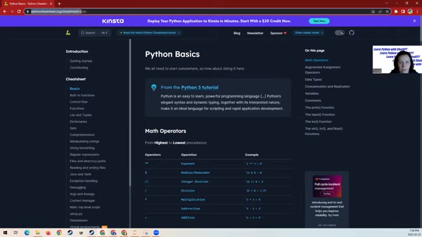The height and width of the screenshot is (237, 422).
Task: Open File Explorer from the taskbar
Action: 38,232
